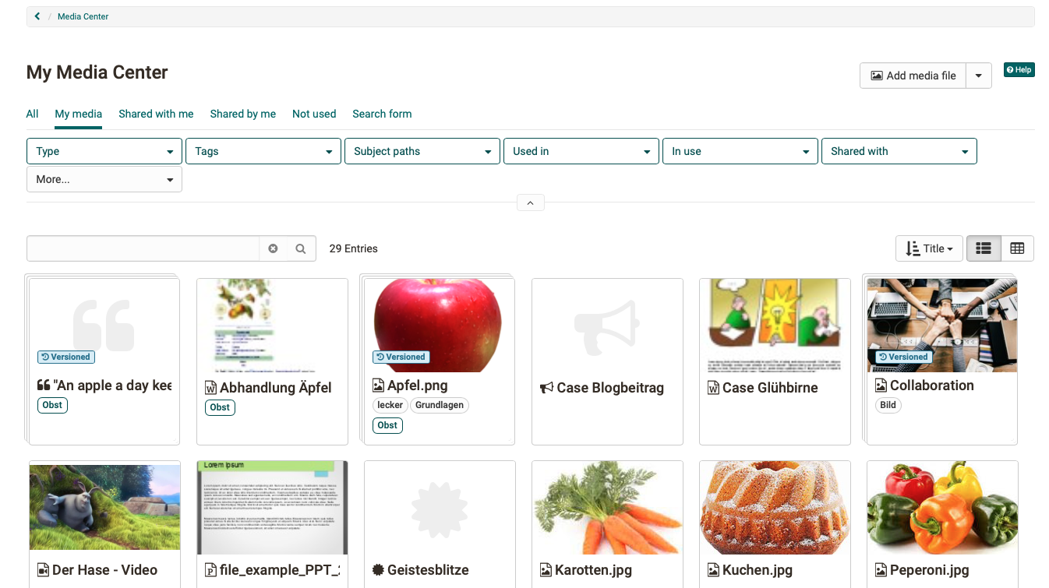Click the magnifier search icon
The image size is (1049, 588).
click(x=301, y=248)
